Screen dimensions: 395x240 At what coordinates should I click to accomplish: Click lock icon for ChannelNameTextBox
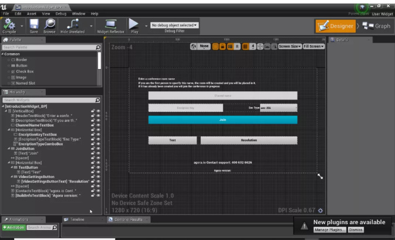[93, 125]
